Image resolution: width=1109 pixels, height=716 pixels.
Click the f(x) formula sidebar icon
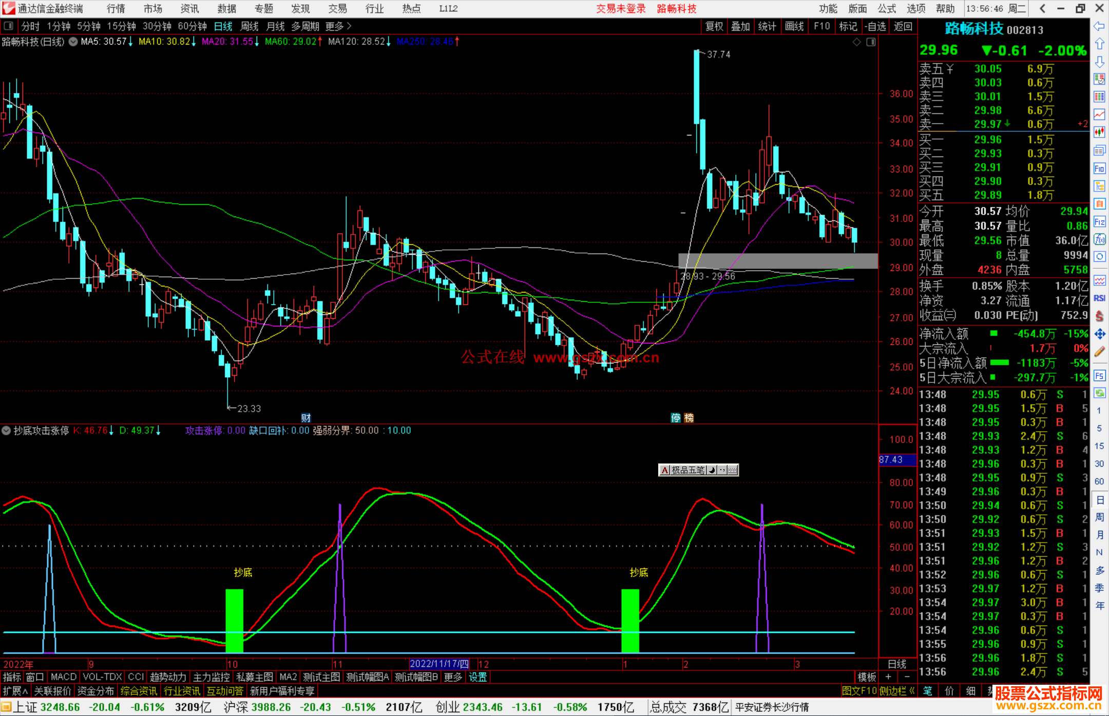coord(1099,239)
